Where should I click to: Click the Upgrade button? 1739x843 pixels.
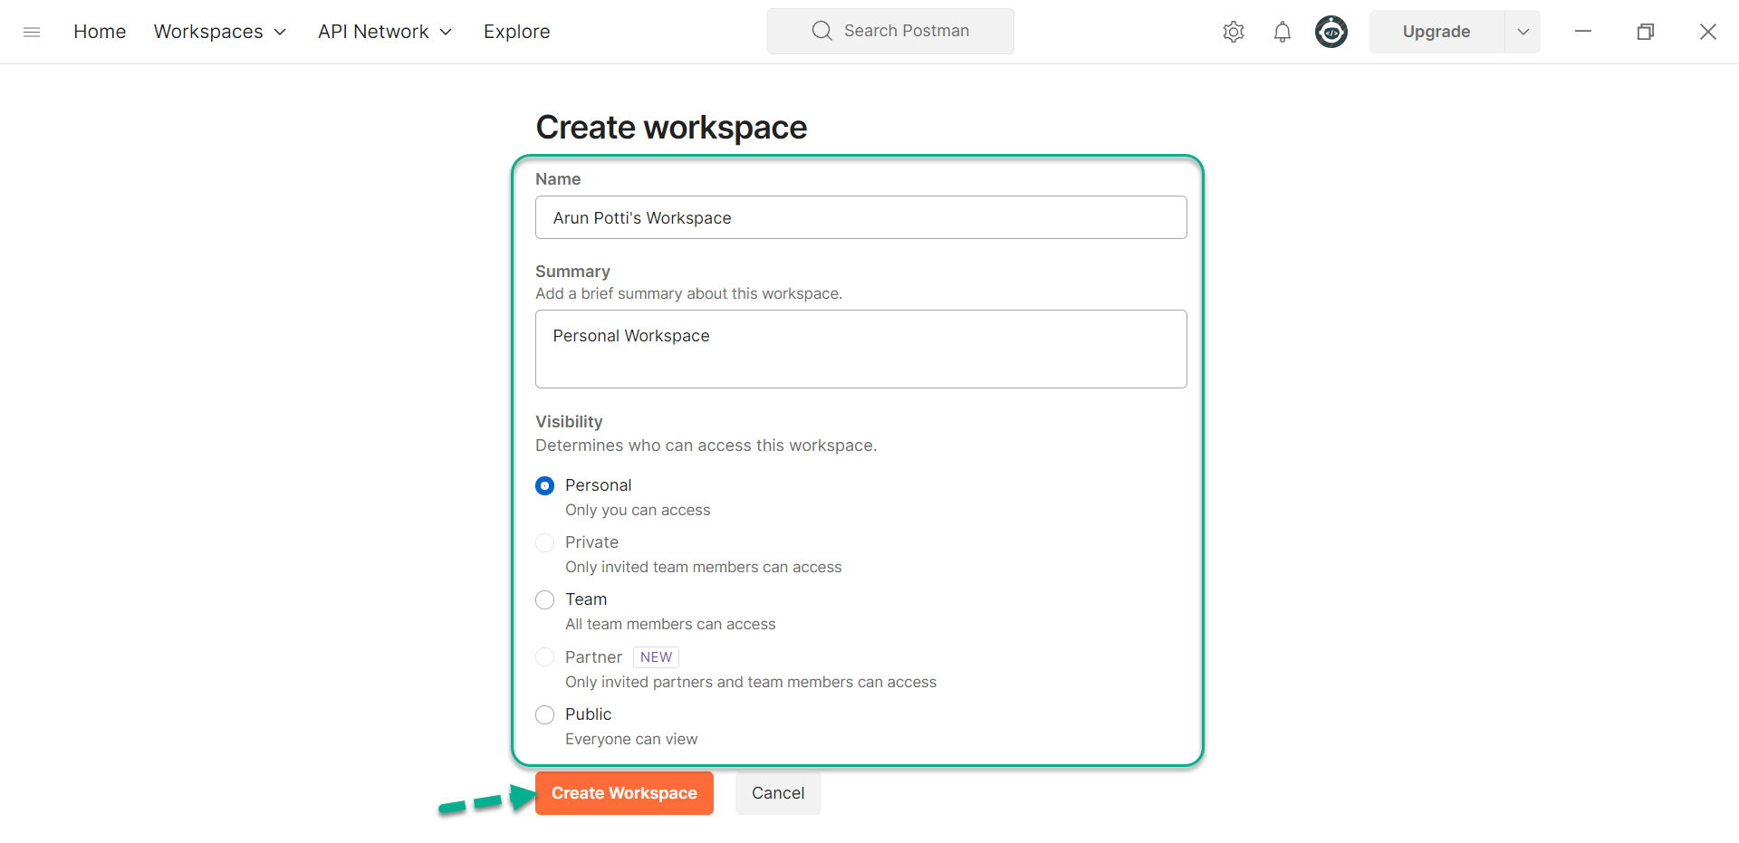coord(1436,31)
